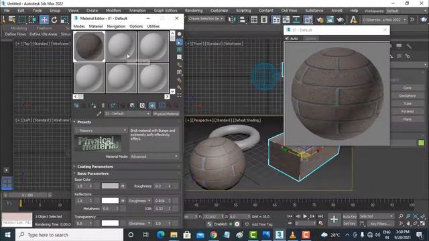Click the GeoSphere primitive button
Image resolution: width=429 pixels, height=241 pixels.
pyautogui.click(x=407, y=96)
